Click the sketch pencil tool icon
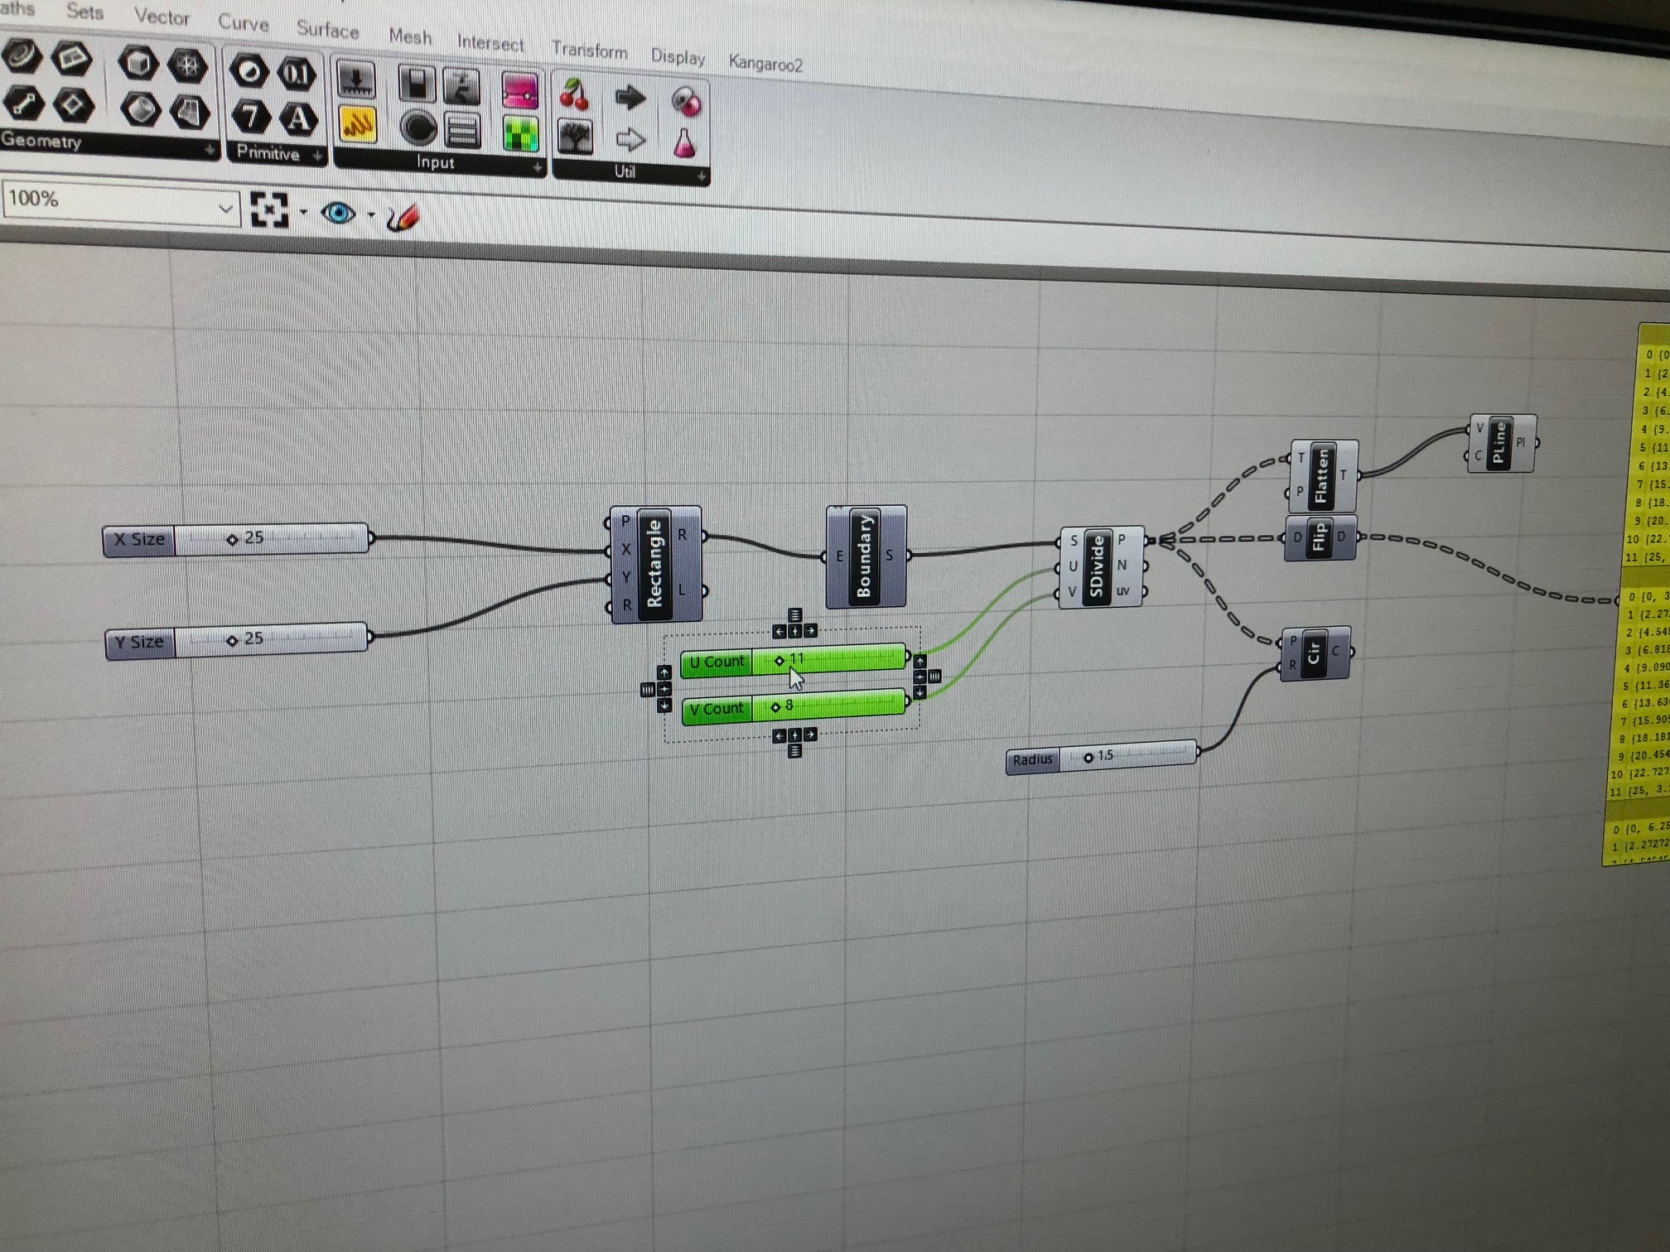The image size is (1670, 1252). [x=403, y=218]
